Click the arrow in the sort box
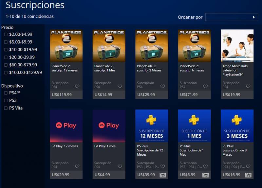 coord(254,17)
